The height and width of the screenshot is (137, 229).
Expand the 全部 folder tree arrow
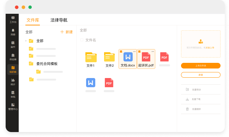[x=26, y=41]
